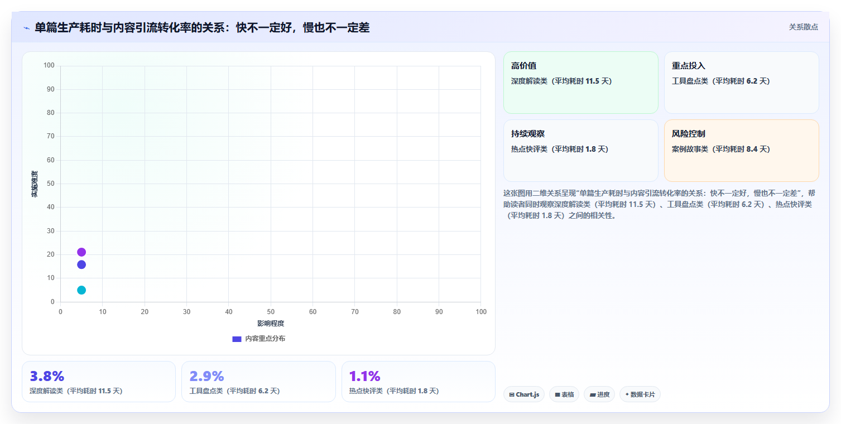
Task: Click the 关系散点 label in header
Action: (803, 27)
